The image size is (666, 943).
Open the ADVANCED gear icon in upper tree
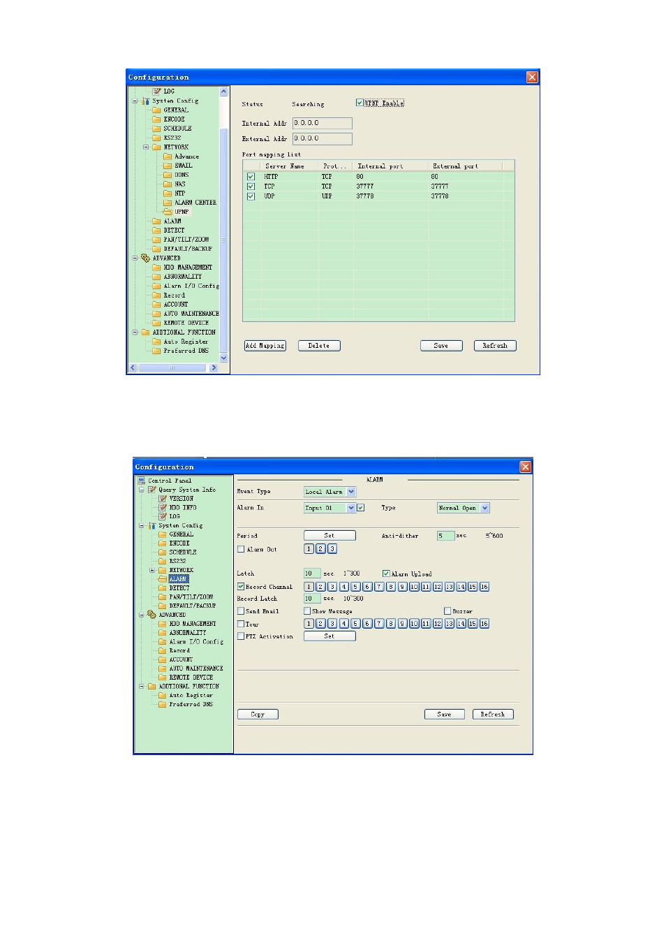click(x=146, y=258)
